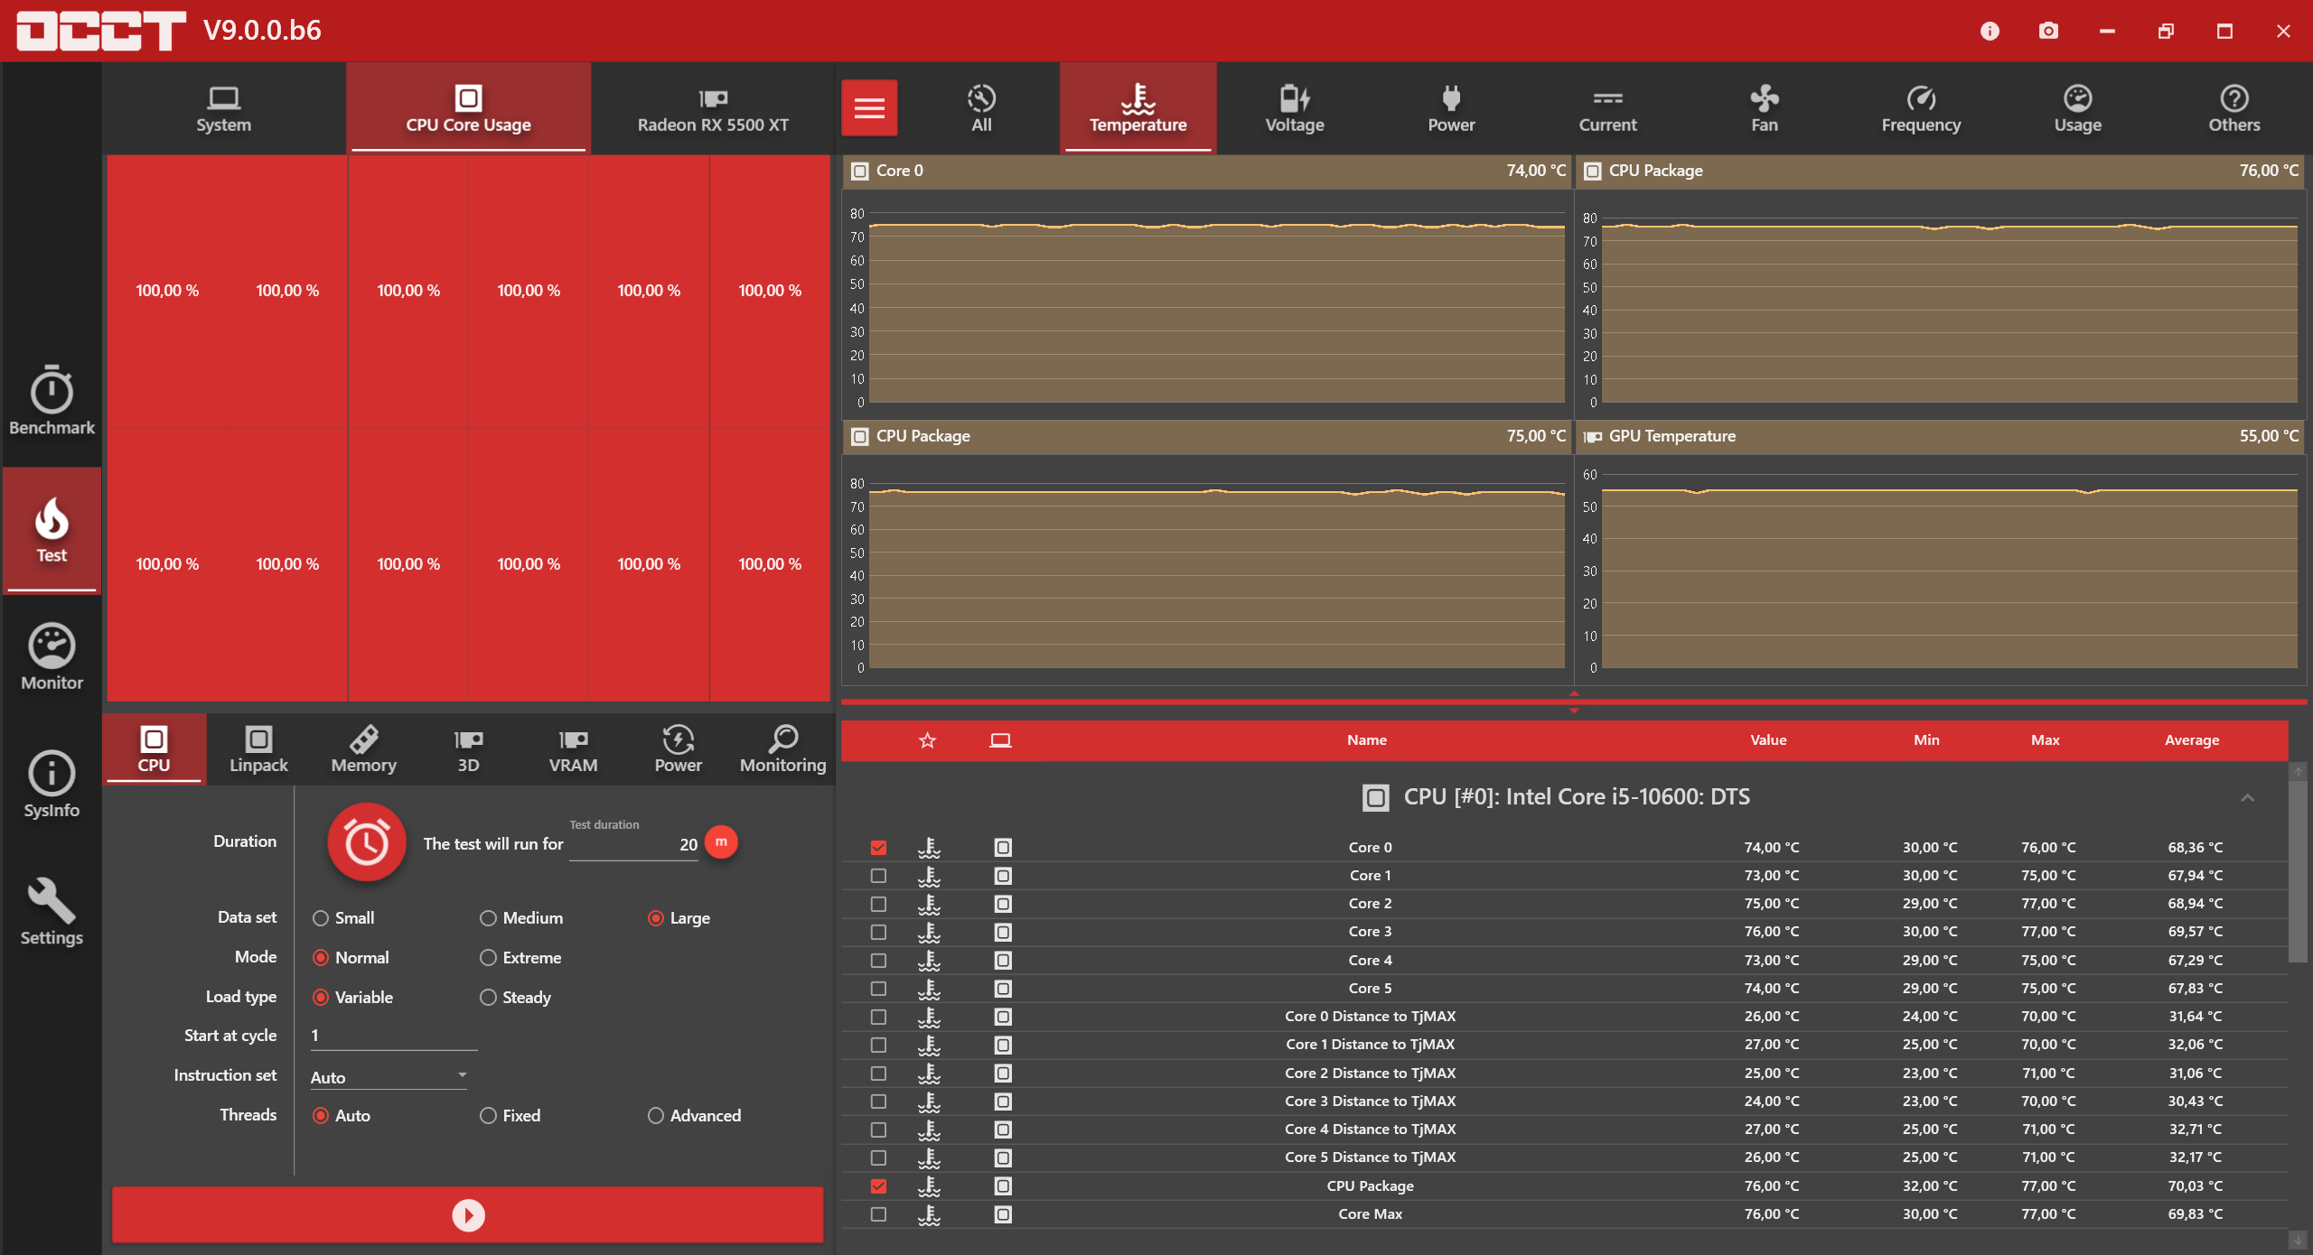Select the Linpack test type

point(258,749)
